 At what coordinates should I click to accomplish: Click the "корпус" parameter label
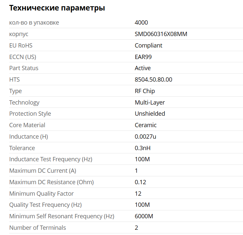tap(19, 34)
